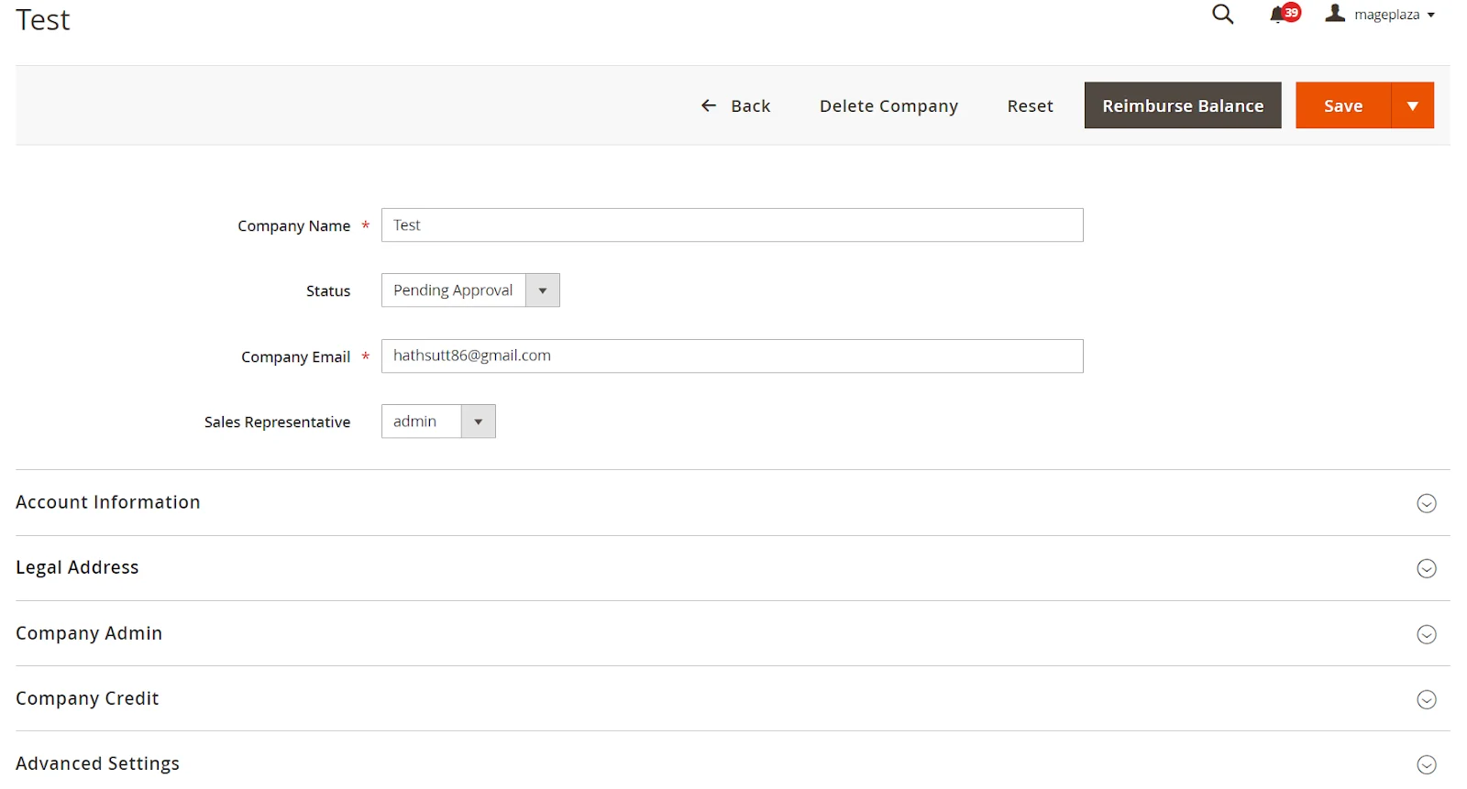Open the Sales Representative dropdown
The height and width of the screenshot is (789, 1467).
pos(437,422)
